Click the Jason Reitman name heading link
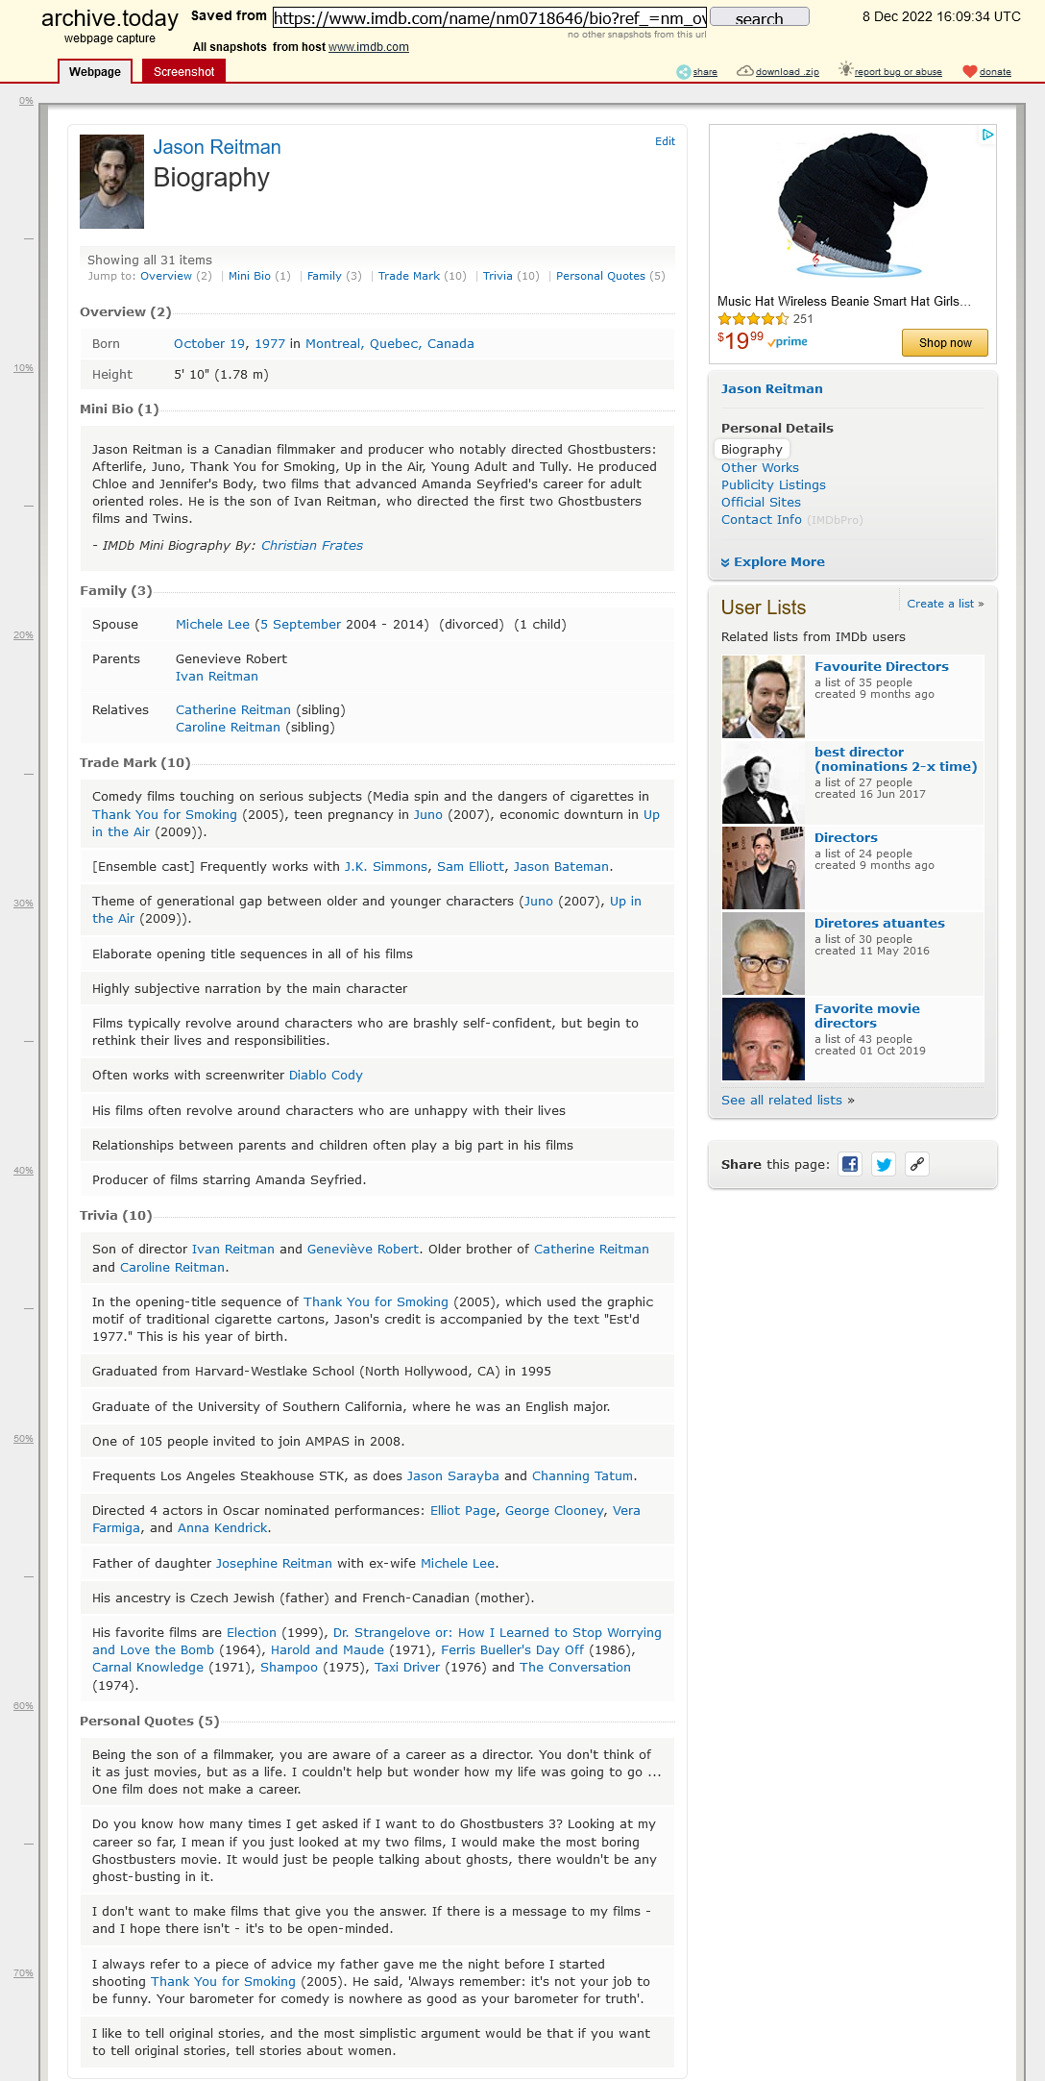The height and width of the screenshot is (2081, 1045). (x=217, y=147)
